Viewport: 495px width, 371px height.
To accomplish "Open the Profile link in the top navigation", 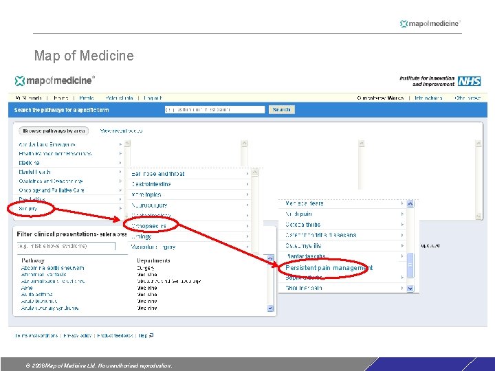I will 87,98.
